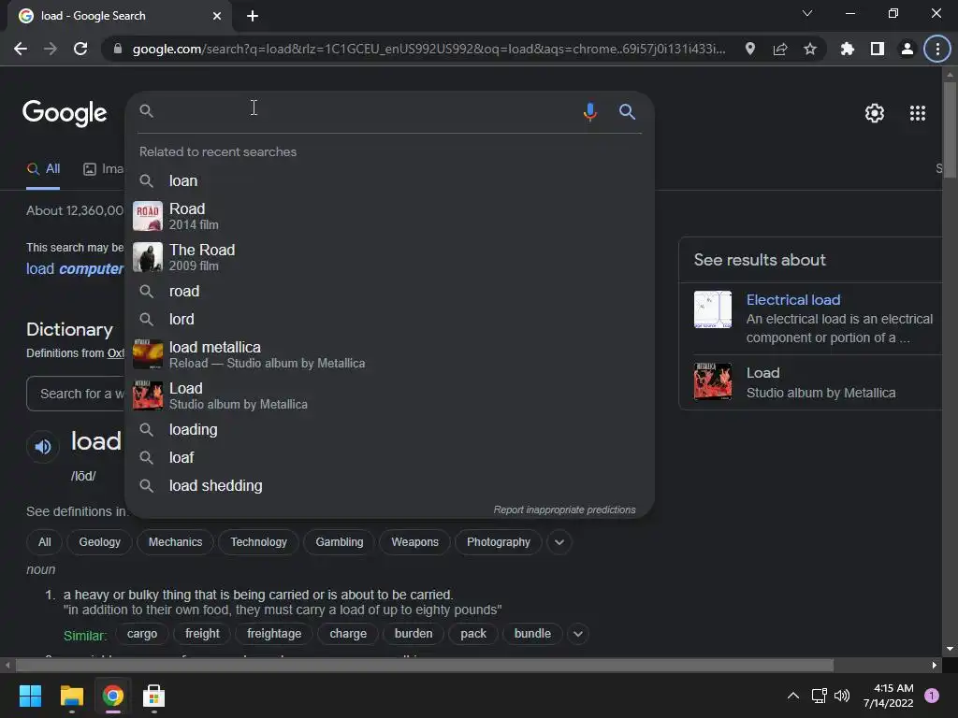Open File Explorer from the taskbar

[x=71, y=696]
